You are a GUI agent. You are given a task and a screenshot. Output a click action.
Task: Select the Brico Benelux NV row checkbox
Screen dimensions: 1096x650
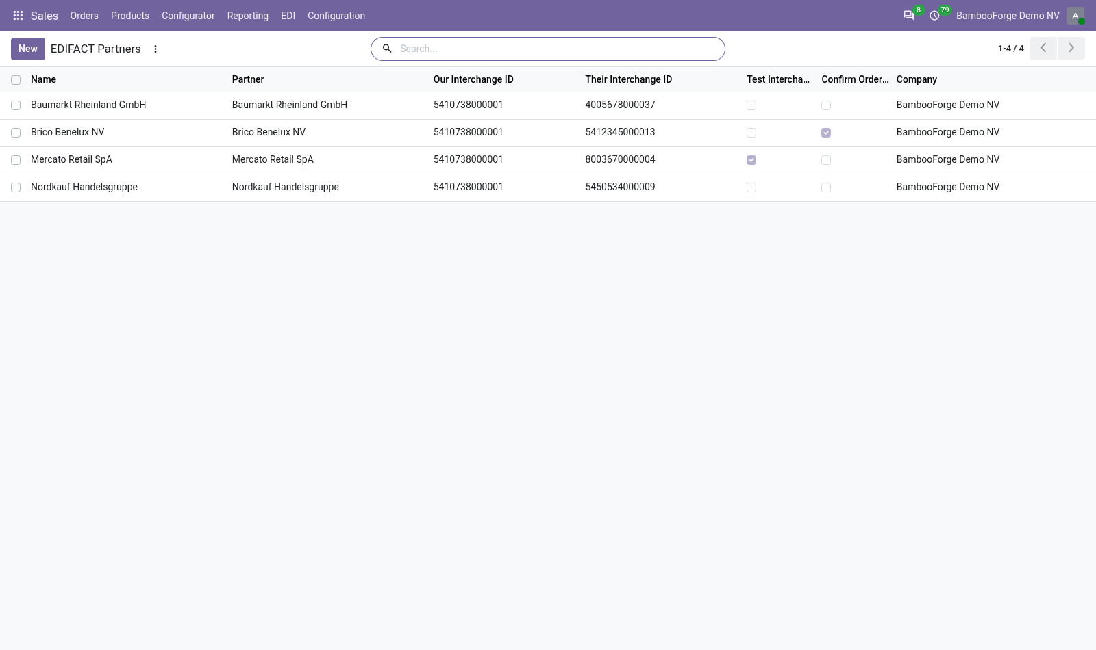click(x=16, y=133)
